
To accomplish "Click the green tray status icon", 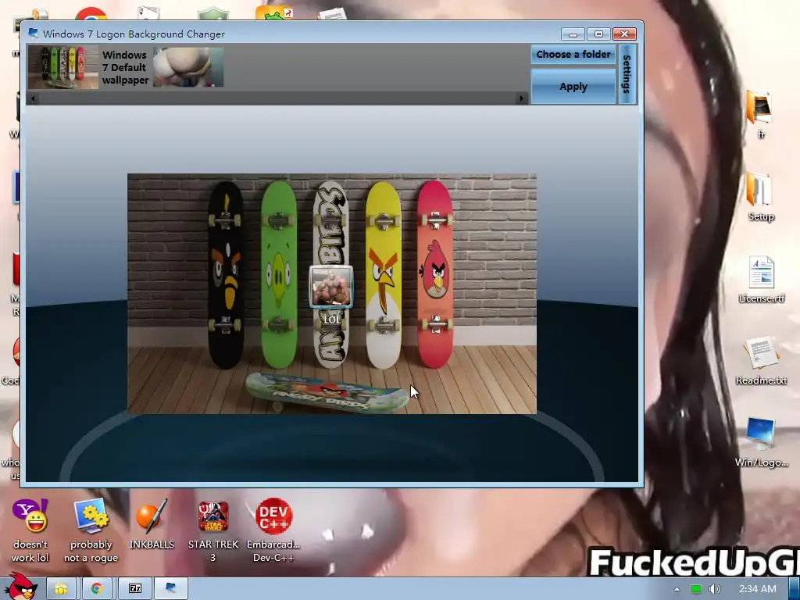I will coord(695,589).
